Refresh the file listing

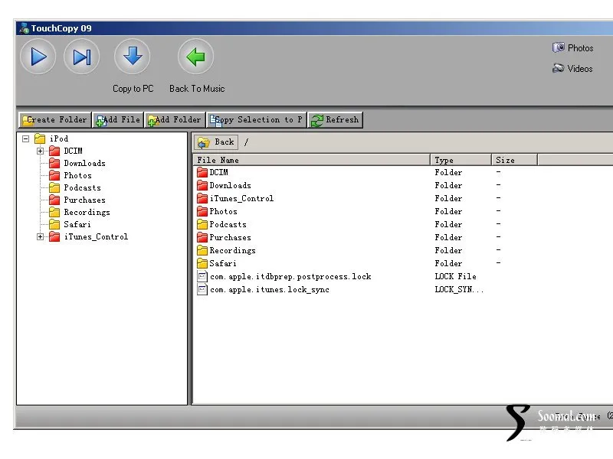click(336, 120)
